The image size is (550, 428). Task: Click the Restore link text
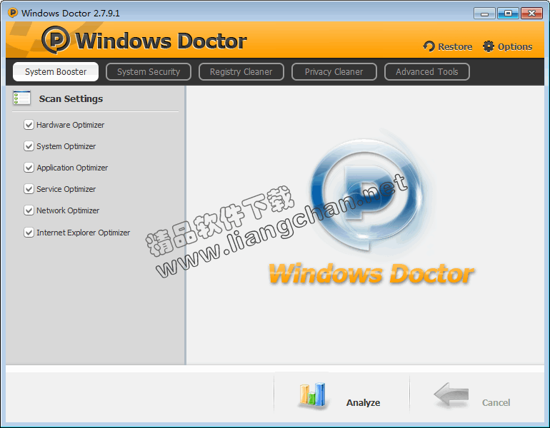(455, 46)
